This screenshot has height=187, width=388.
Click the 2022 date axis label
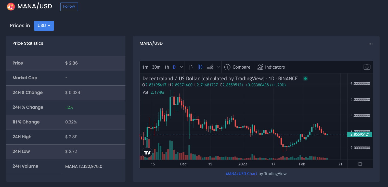tap(243, 164)
